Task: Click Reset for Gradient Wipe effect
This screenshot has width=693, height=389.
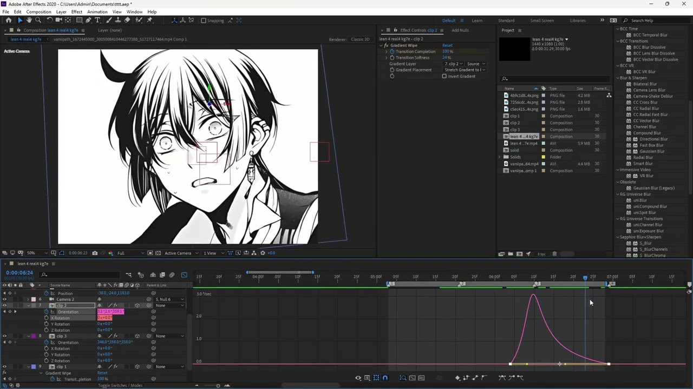Action: tap(447, 45)
